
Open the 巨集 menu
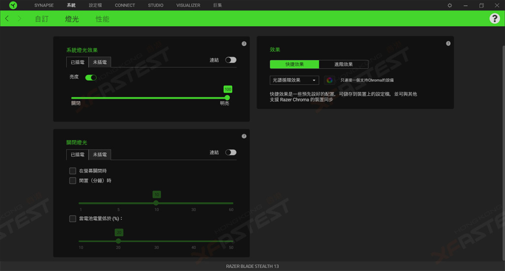217,5
